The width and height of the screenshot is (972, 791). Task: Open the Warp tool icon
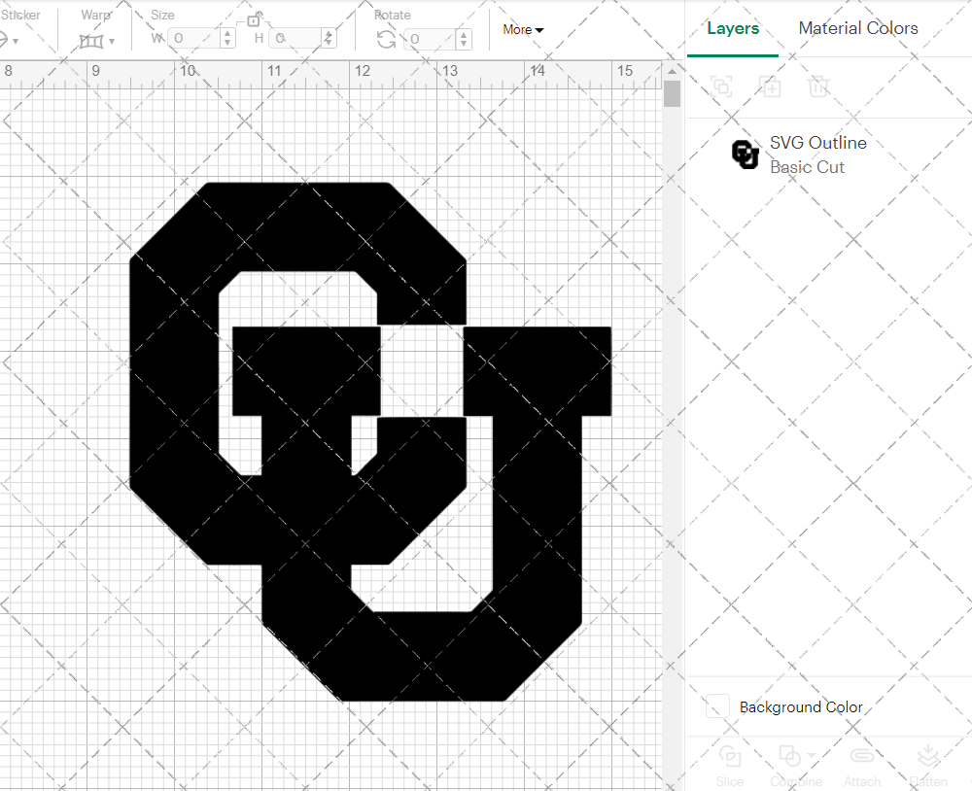[91, 41]
